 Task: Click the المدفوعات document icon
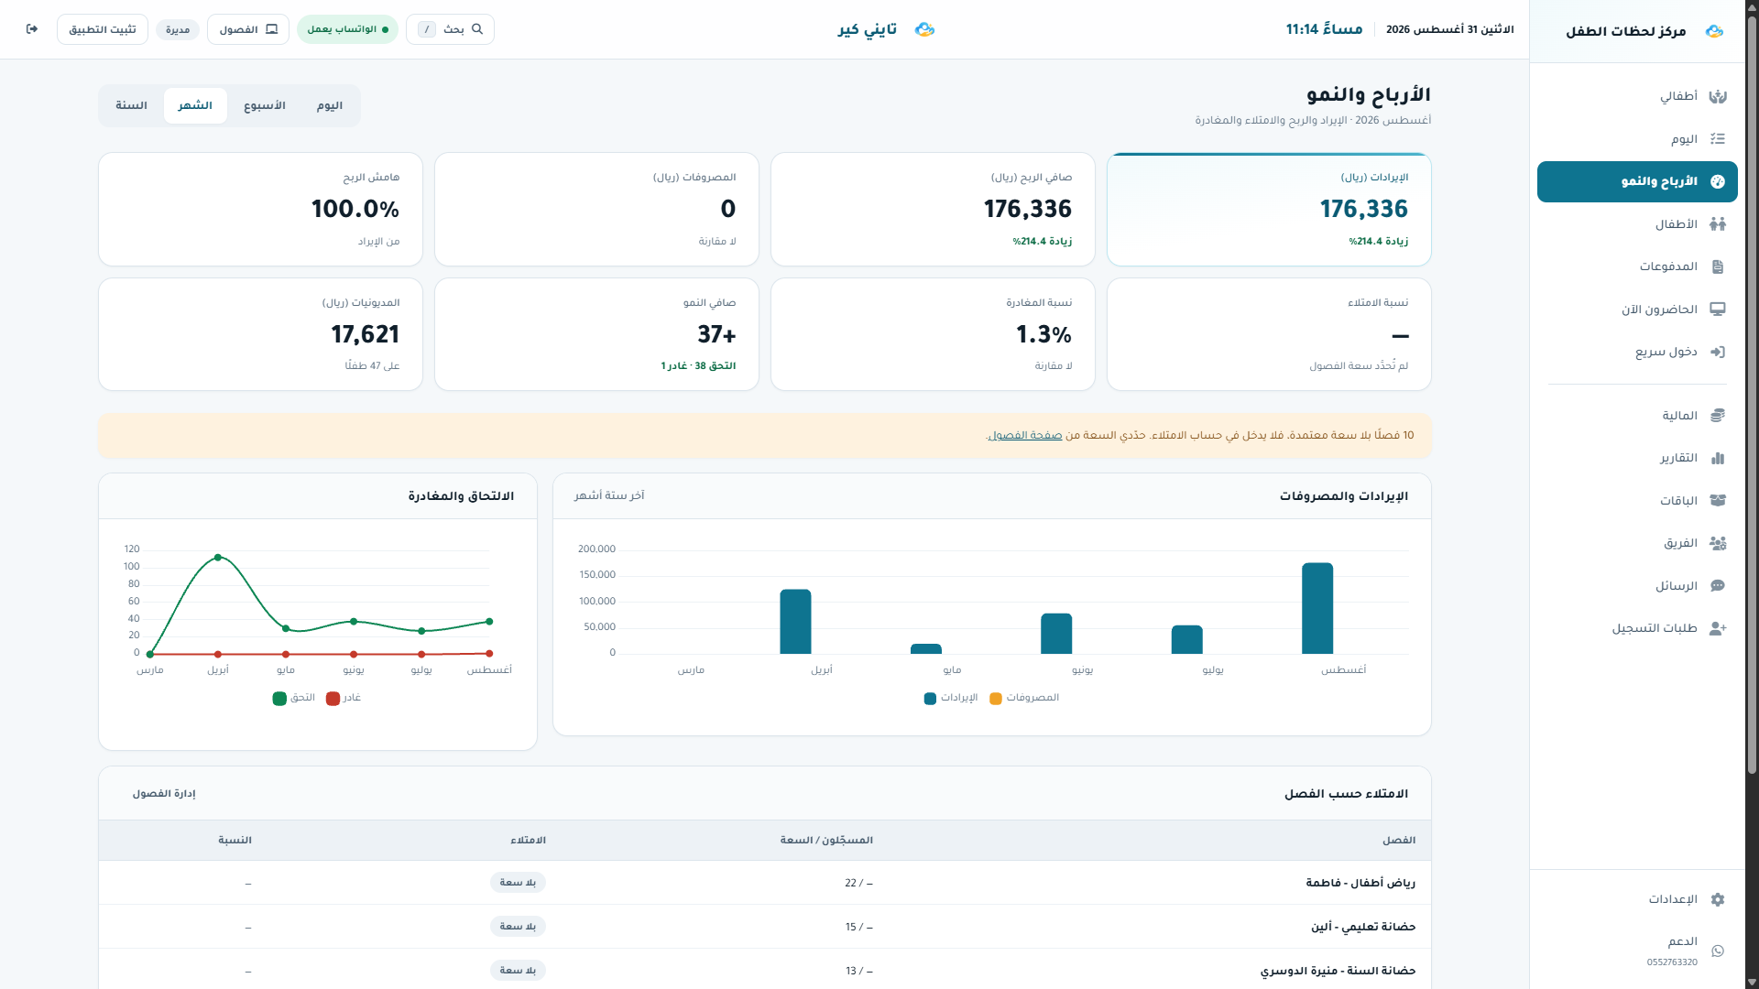pos(1718,266)
